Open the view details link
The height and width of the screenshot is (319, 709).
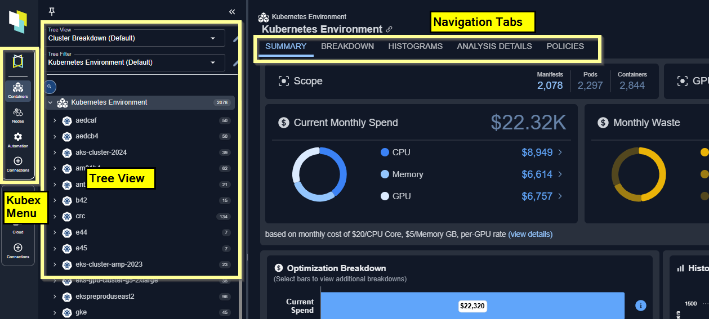coord(530,234)
